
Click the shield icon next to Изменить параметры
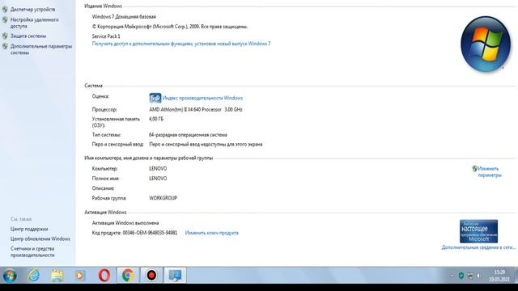[475, 169]
